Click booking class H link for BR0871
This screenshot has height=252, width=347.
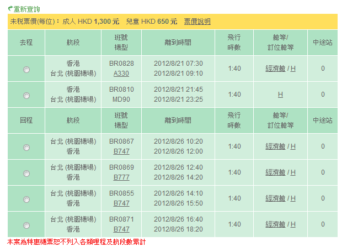pyautogui.click(x=293, y=224)
